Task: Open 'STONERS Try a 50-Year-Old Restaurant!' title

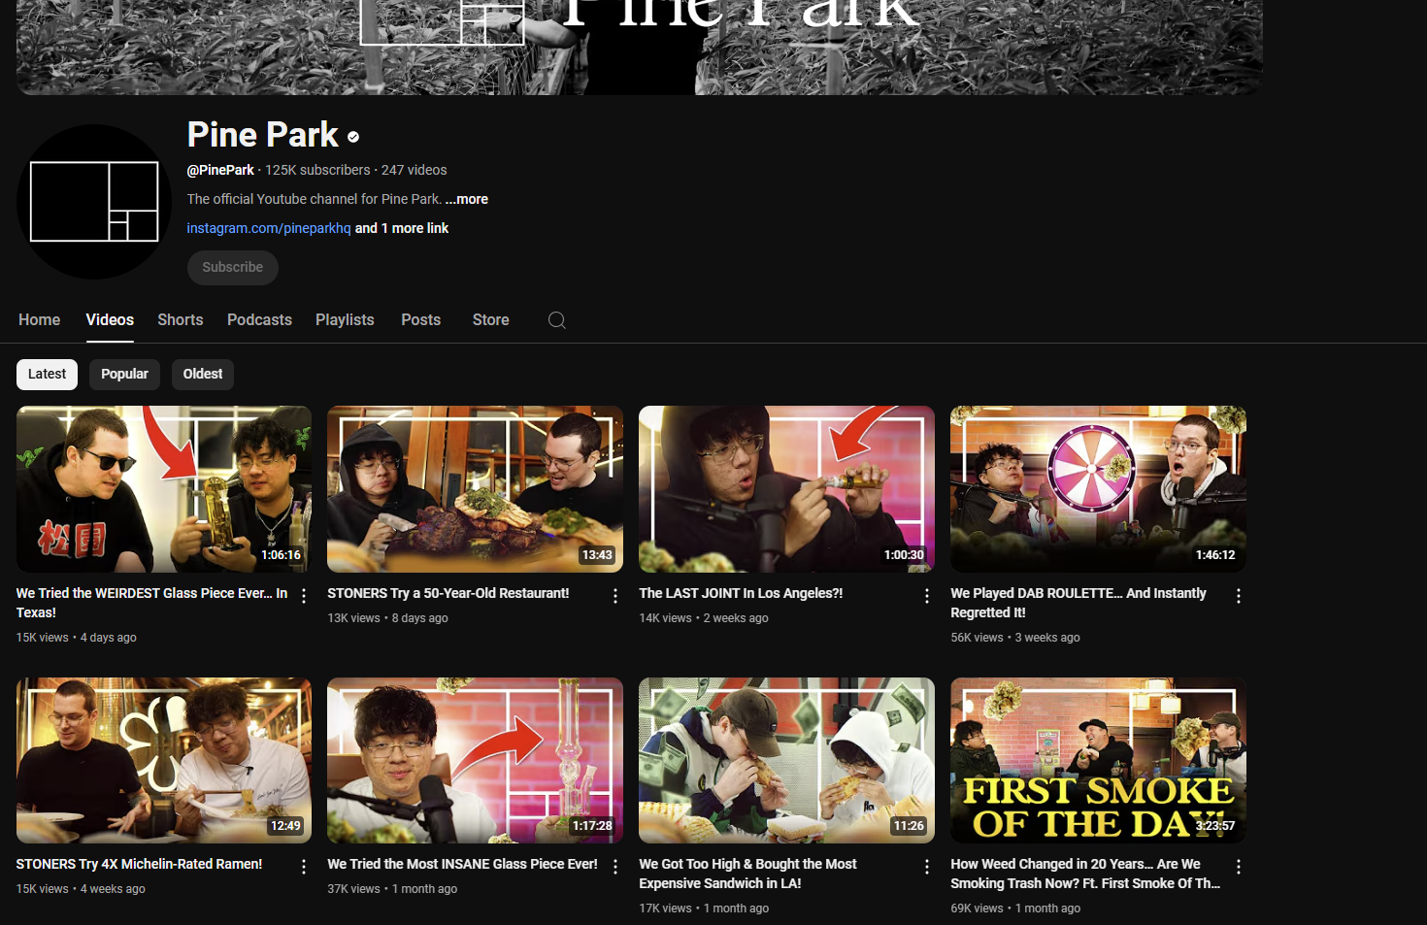Action: pos(448,593)
